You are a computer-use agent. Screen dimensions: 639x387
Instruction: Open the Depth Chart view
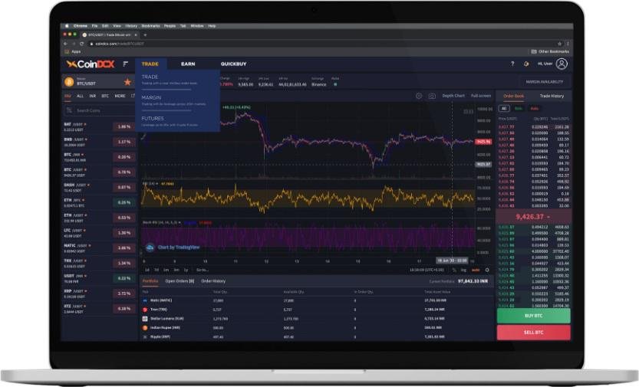453,96
